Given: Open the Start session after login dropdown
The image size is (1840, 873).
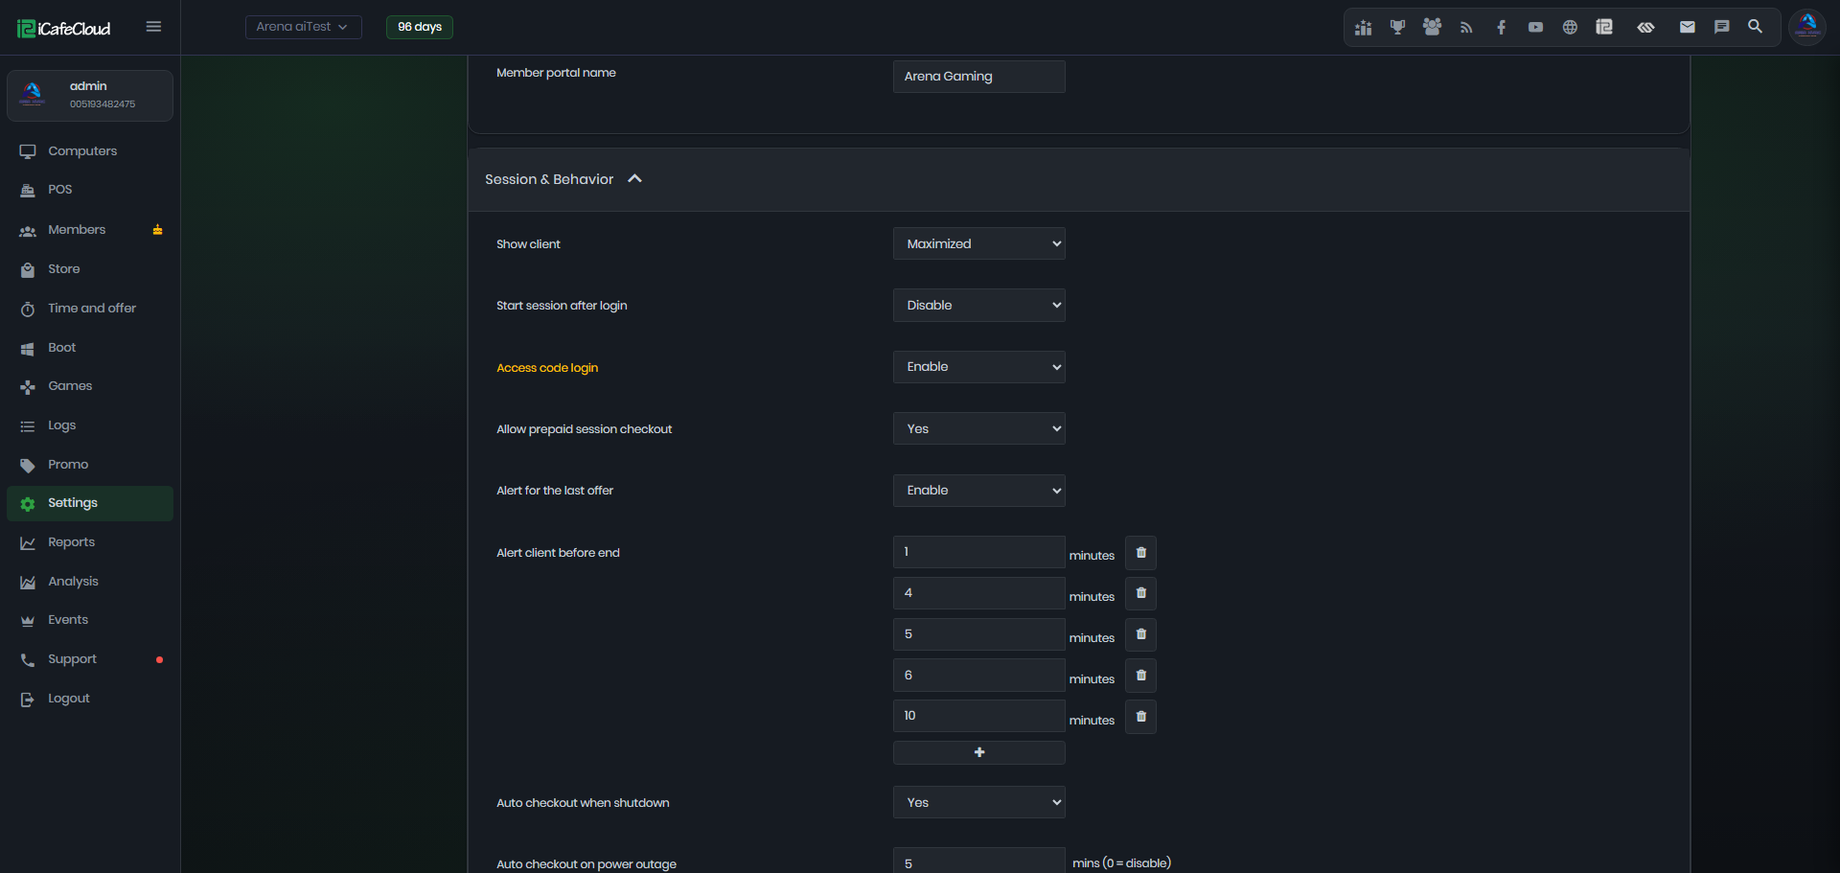Looking at the screenshot, I should 979,305.
